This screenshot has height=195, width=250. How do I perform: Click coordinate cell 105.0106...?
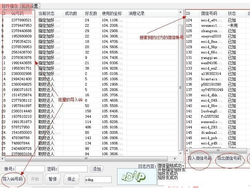(112, 74)
